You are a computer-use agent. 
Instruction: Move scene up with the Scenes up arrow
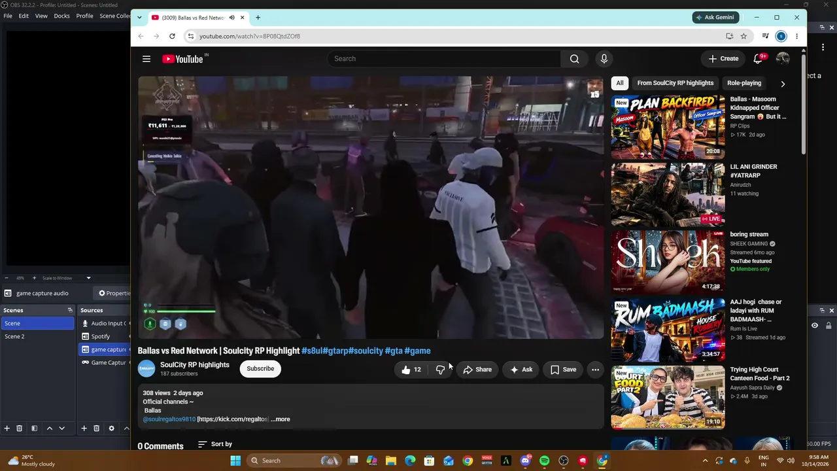[49, 428]
